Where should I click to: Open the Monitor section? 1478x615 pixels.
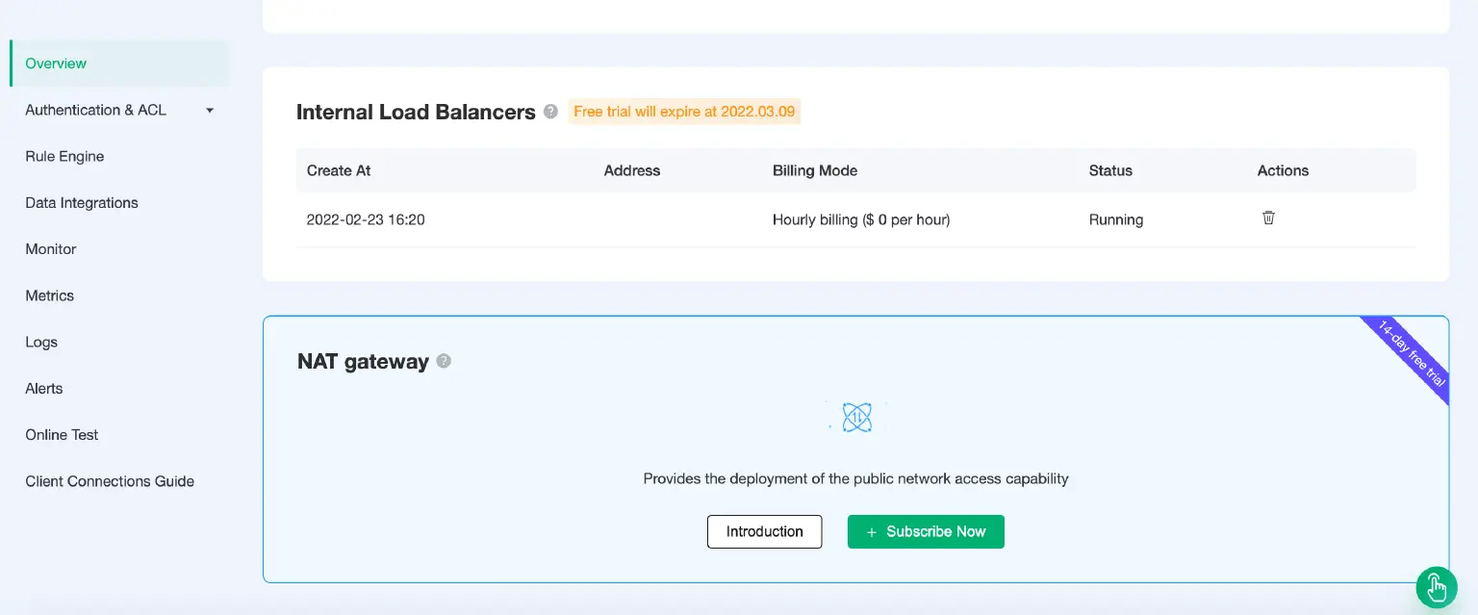(x=50, y=249)
